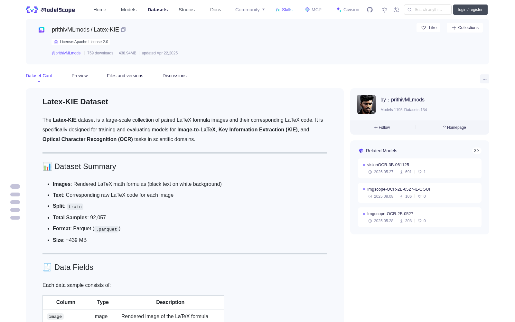The height and width of the screenshot is (322, 515).
Task: Click the last table-of-contents marker
Action: pyautogui.click(x=15, y=218)
